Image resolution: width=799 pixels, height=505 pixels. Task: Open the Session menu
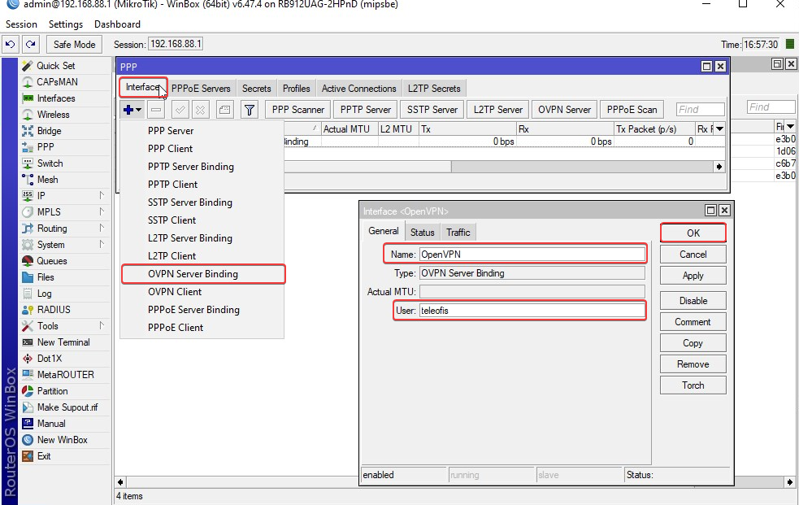[21, 24]
